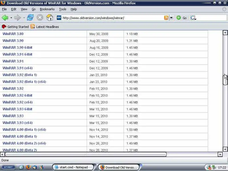228x171 pixels.
Task: Click in the URL address field
Action: point(113,18)
